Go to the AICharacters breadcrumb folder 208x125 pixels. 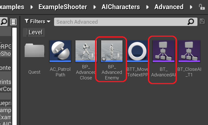(121, 7)
